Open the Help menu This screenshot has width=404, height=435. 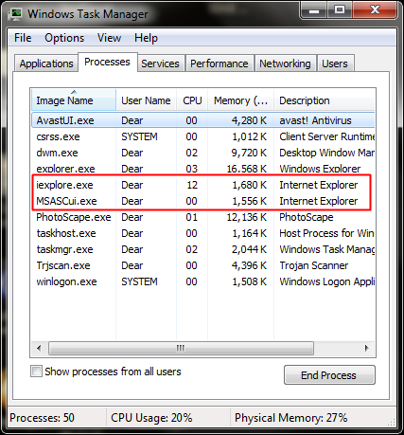146,38
